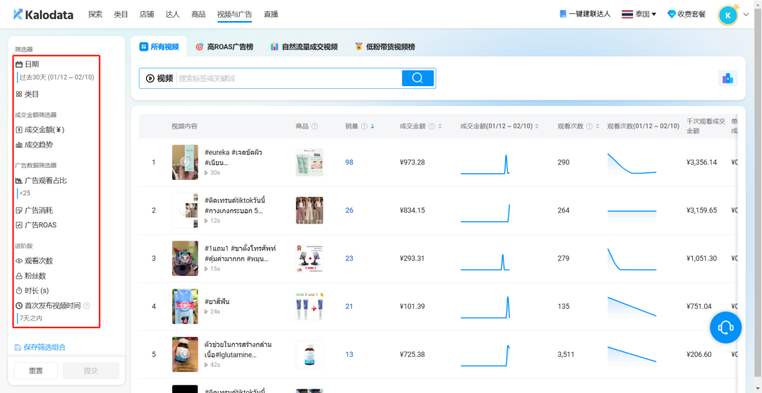
Task: Click 一键建联达人 button
Action: [x=585, y=15]
